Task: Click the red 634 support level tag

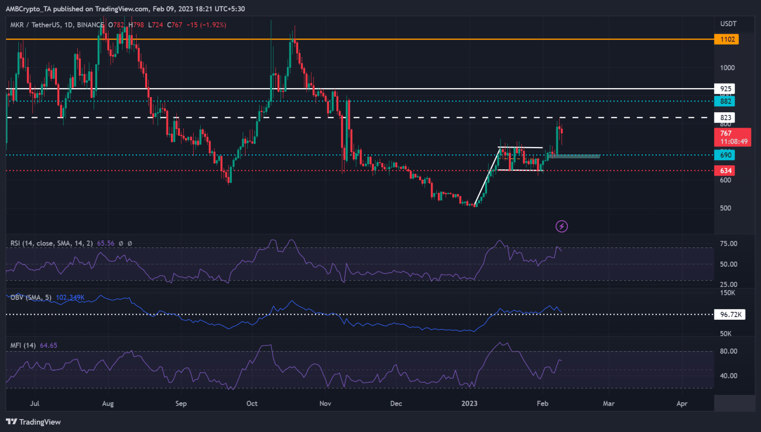Action: coord(725,171)
